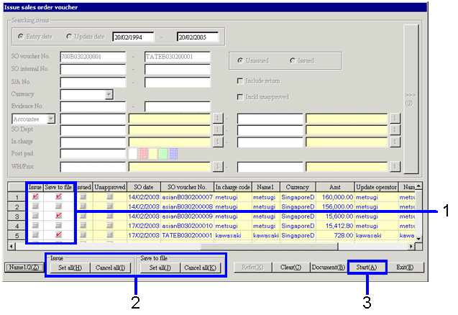458x315 pixels.
Task: Click the Document(B) button
Action: [329, 268]
